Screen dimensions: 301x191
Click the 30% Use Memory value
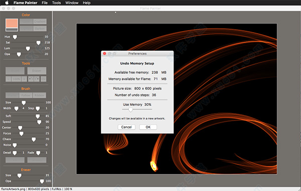148,105
